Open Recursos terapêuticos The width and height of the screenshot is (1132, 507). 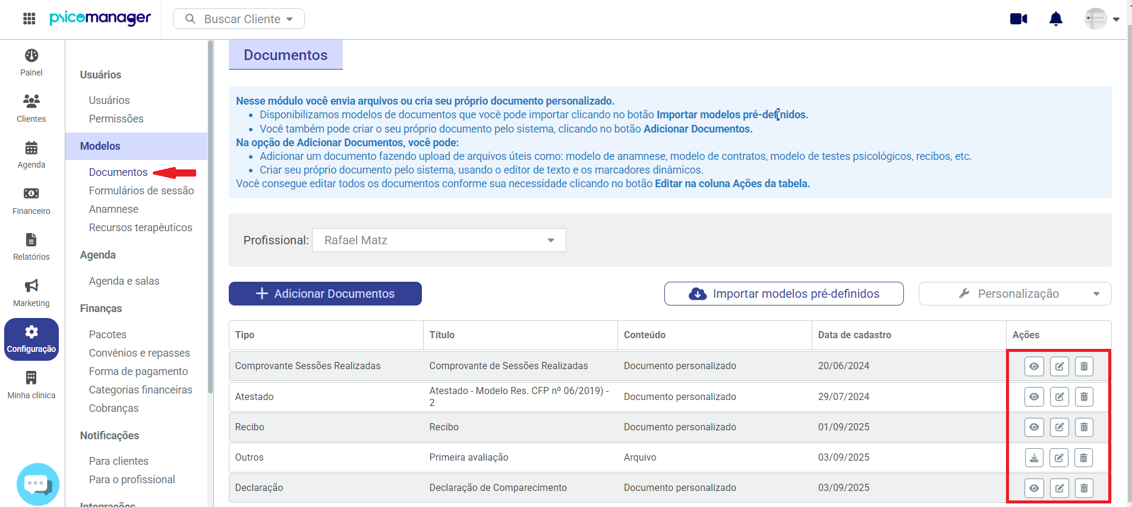pyautogui.click(x=141, y=228)
